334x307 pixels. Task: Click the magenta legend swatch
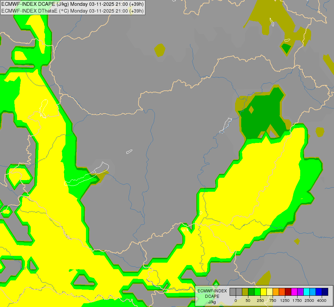coord(294,292)
